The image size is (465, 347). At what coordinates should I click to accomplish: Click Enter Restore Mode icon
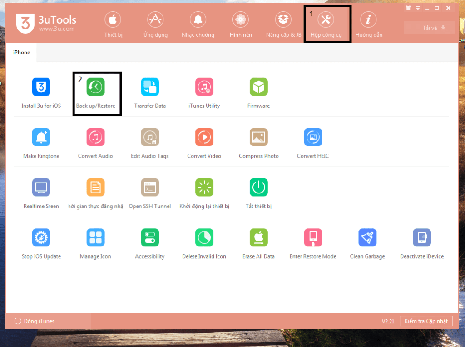pos(313,237)
